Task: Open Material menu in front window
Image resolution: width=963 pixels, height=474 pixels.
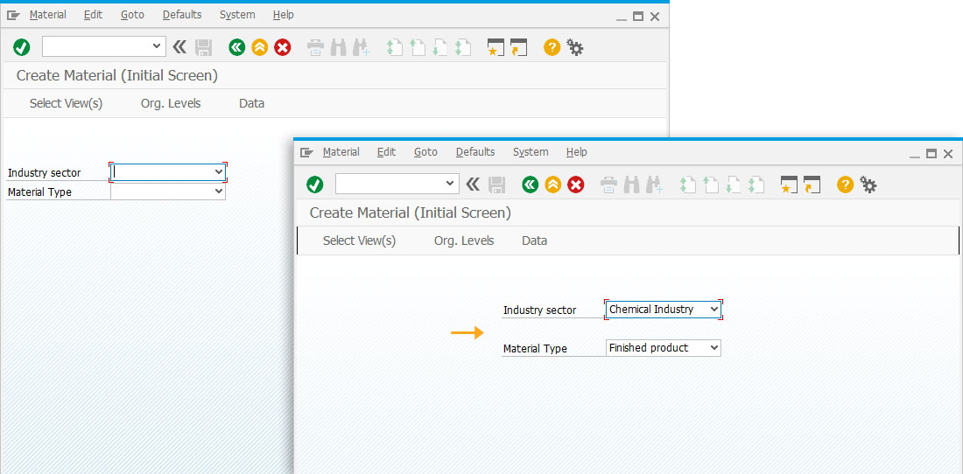Action: click(x=341, y=152)
